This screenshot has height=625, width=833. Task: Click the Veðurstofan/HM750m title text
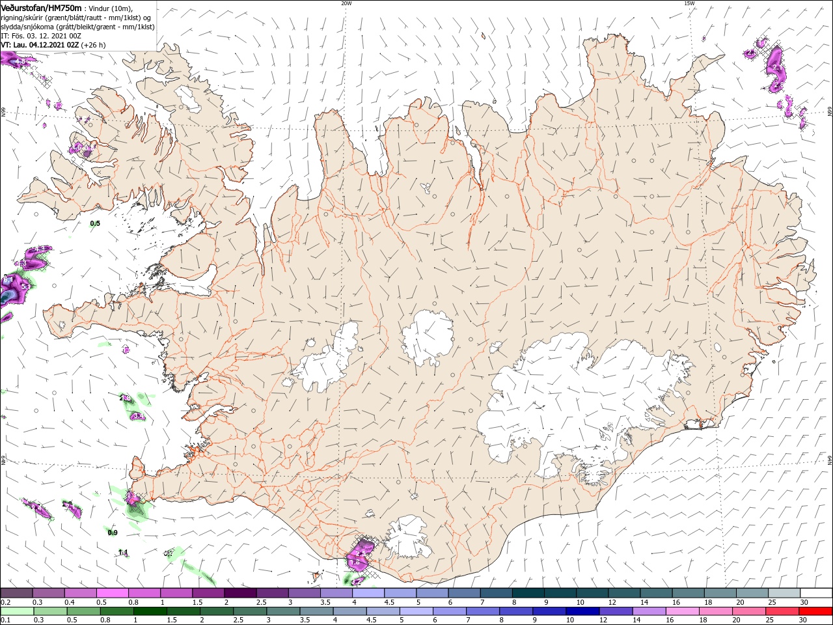click(x=41, y=7)
